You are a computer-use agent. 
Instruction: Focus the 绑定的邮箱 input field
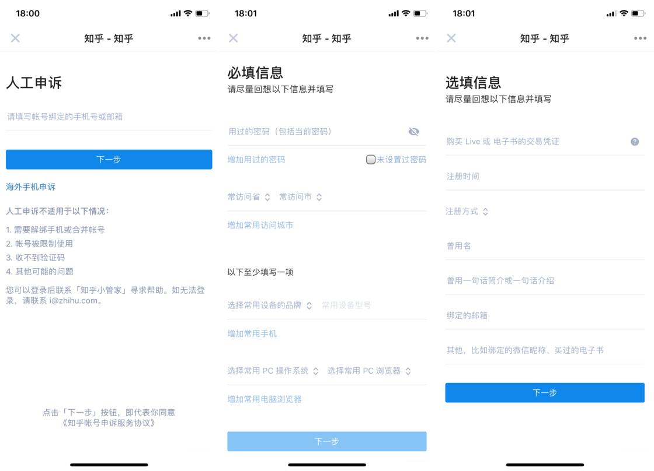coord(545,316)
